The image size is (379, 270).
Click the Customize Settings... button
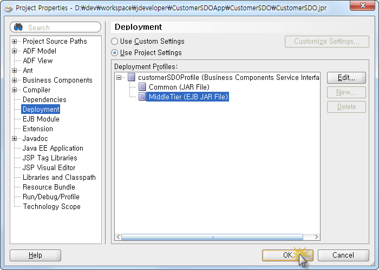click(327, 42)
